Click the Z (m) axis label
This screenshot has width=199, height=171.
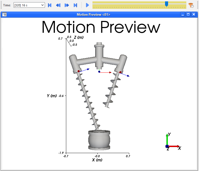(x=79, y=37)
